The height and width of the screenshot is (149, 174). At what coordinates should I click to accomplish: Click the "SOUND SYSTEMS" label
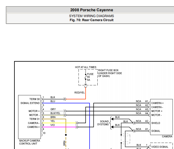click(103, 123)
